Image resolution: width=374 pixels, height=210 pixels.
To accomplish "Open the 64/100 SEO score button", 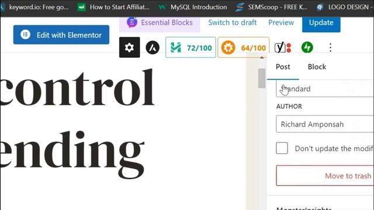I will click(244, 47).
